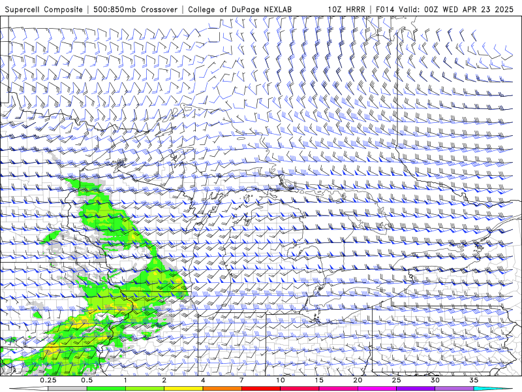
Task: Select the orange 4–7 legend swatch
Action: 223,389
